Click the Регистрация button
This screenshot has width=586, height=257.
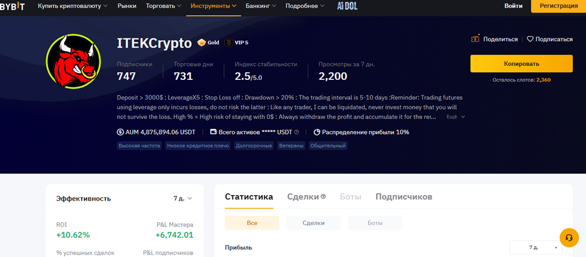click(x=558, y=6)
